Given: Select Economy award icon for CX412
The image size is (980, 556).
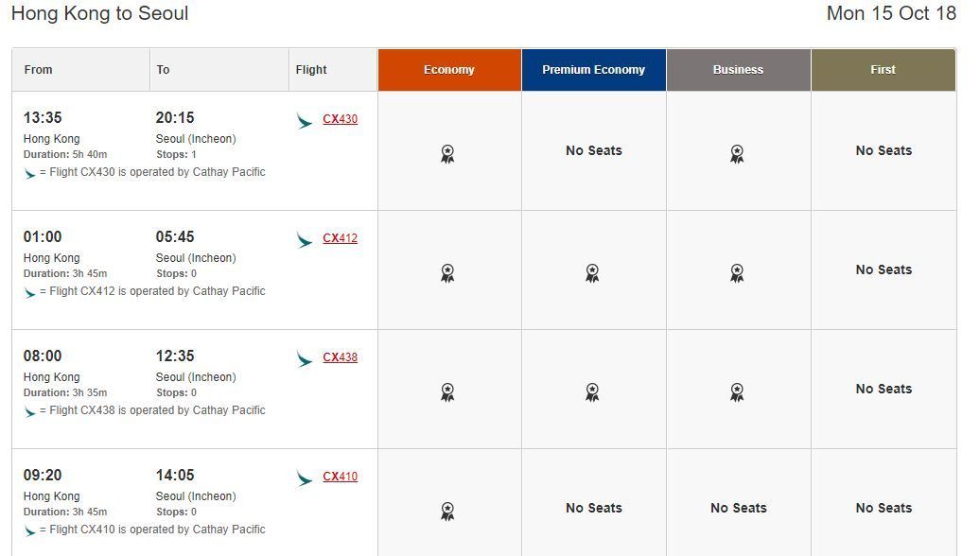Looking at the screenshot, I should (447, 273).
